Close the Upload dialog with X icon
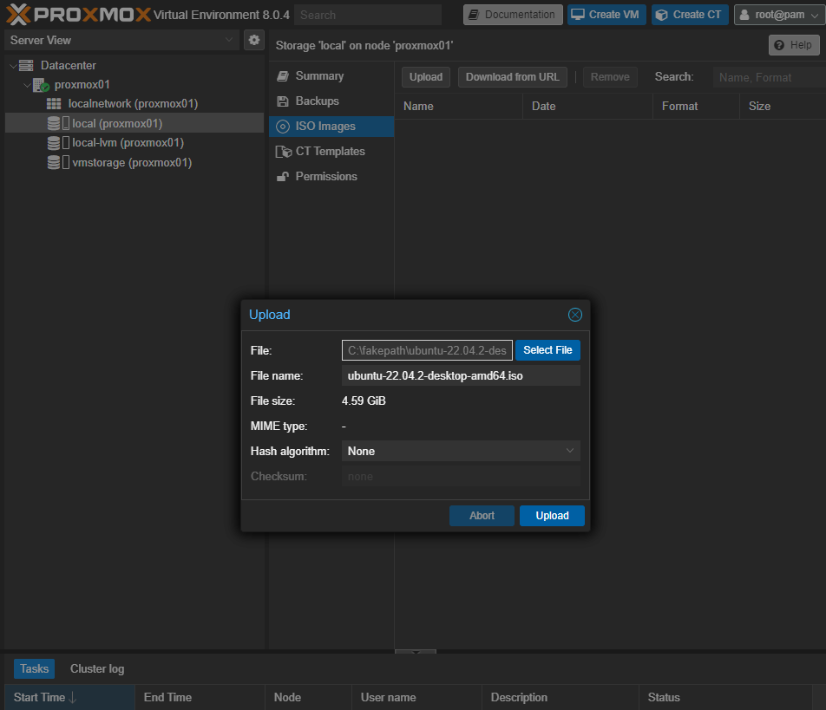The width and height of the screenshot is (826, 710). (574, 315)
